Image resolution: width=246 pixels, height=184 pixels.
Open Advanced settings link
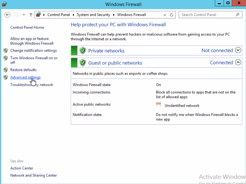(25, 77)
